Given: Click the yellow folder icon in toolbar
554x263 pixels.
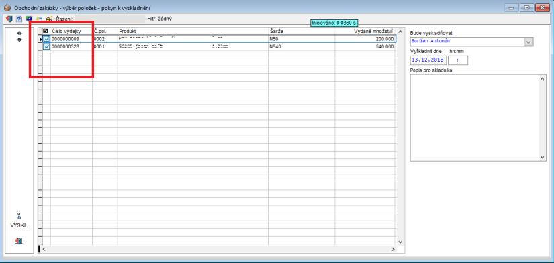Looking at the screenshot, I should coord(39,19).
